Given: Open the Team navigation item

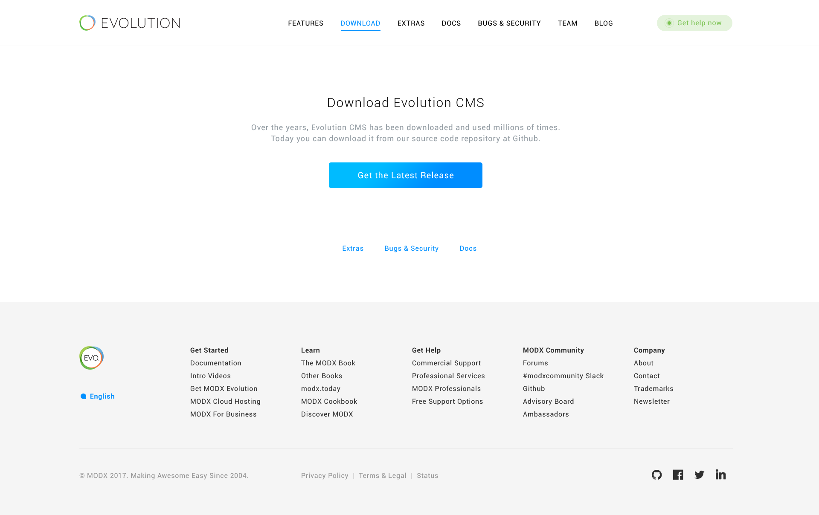Looking at the screenshot, I should (x=567, y=23).
